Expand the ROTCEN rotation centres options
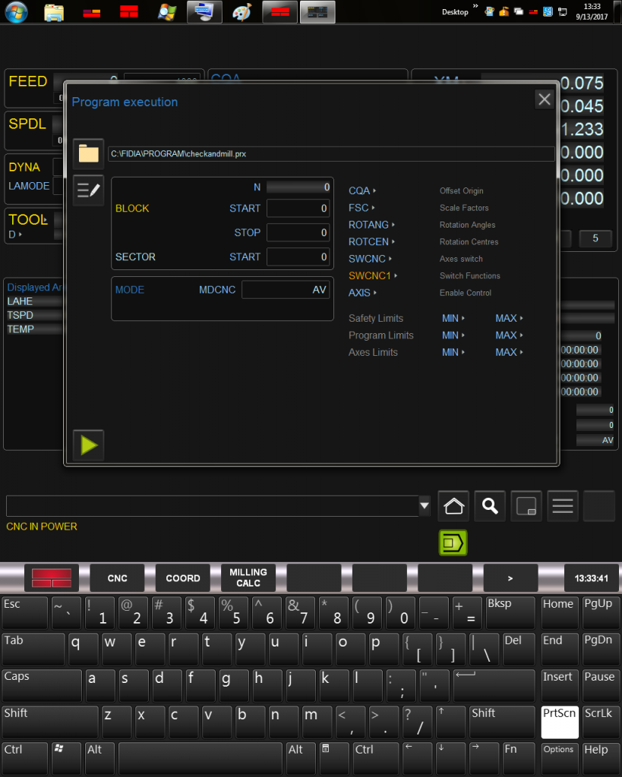The height and width of the screenshot is (777, 622). pyautogui.click(x=370, y=241)
